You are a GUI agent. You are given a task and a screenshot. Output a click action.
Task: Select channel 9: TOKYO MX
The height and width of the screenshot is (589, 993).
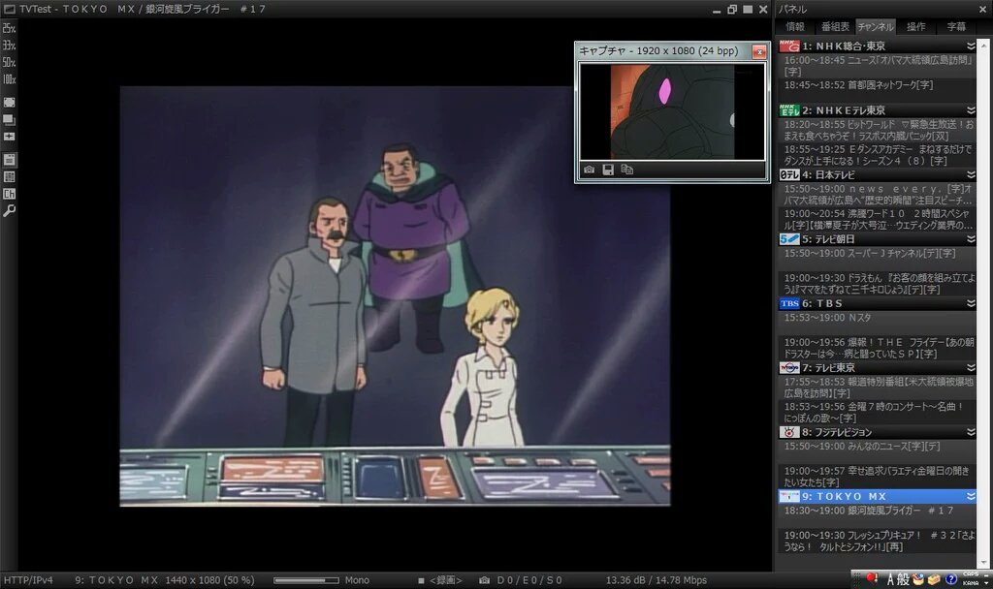(877, 497)
